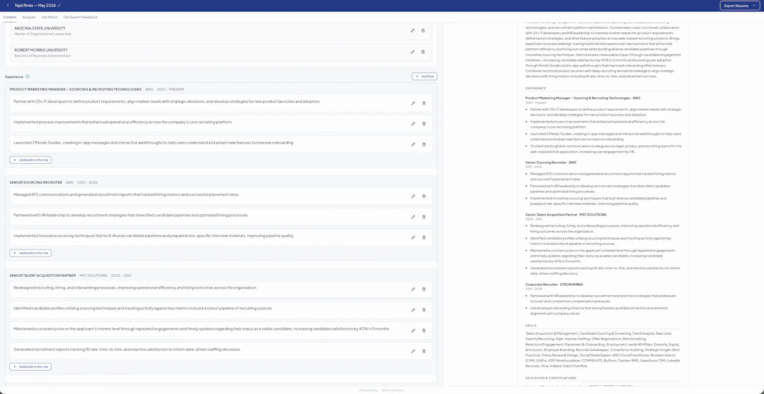Edit the 'Implemented process improvements' bullet
The image size is (764, 394).
click(413, 124)
